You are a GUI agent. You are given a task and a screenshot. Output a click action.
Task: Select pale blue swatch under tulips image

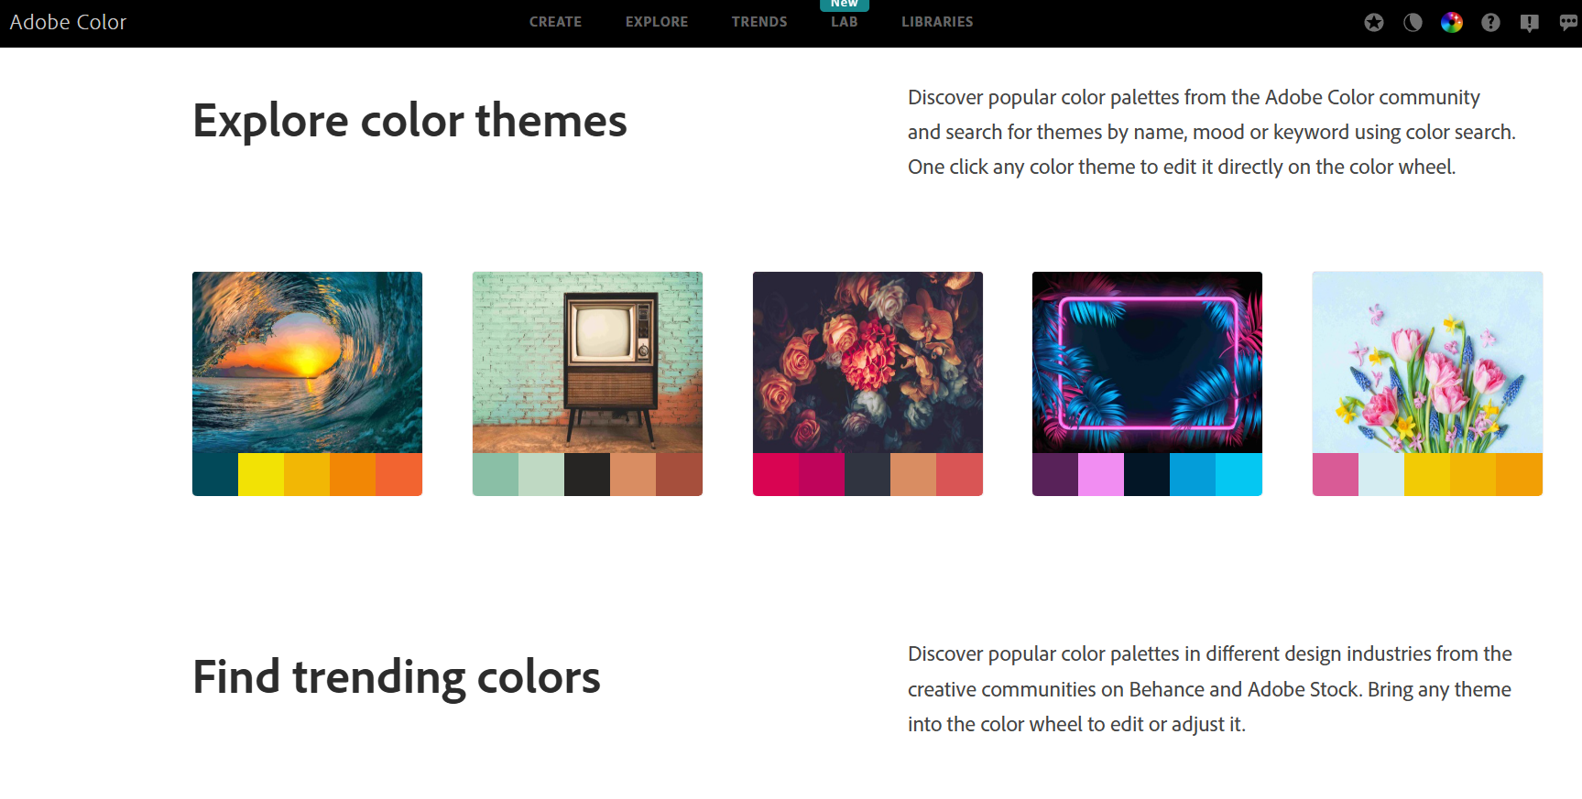tap(1381, 474)
